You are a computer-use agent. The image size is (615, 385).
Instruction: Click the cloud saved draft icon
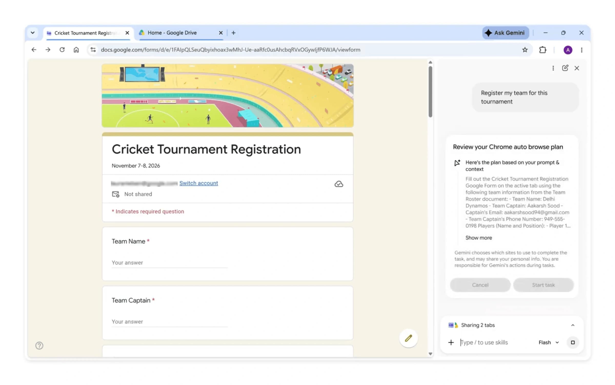pos(339,184)
